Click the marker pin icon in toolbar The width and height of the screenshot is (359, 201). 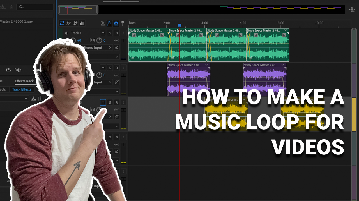[123, 23]
